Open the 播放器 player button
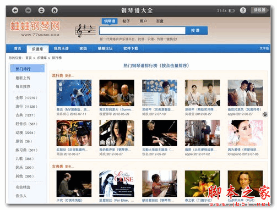This screenshot has height=210, width=277. click(x=259, y=10)
